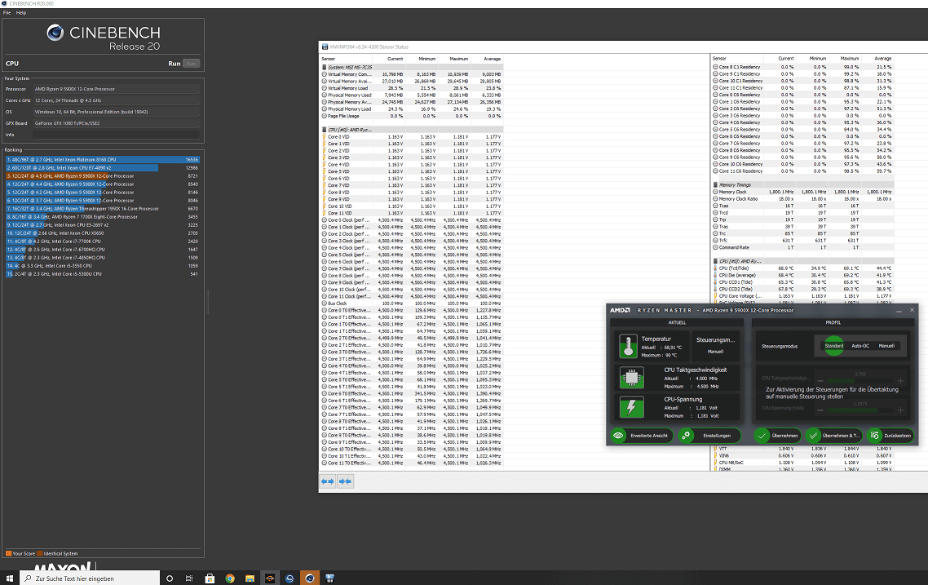Open Windows Start menu
This screenshot has height=585, width=928.
click(10, 578)
